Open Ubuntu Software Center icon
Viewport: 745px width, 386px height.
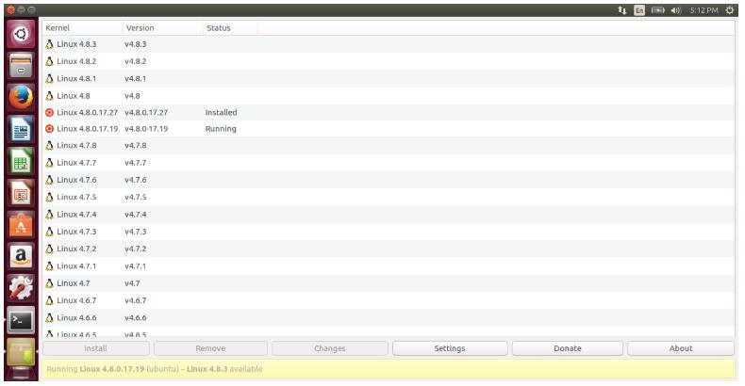coord(21,225)
